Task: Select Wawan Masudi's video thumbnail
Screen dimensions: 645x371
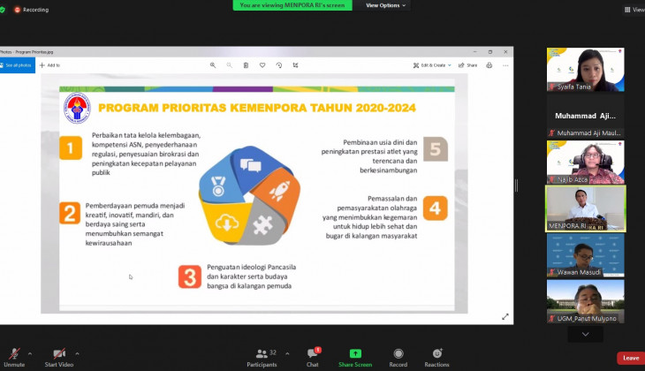Action: point(585,255)
